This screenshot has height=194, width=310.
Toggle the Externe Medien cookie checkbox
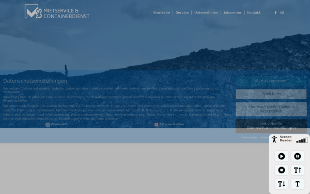[156, 125]
